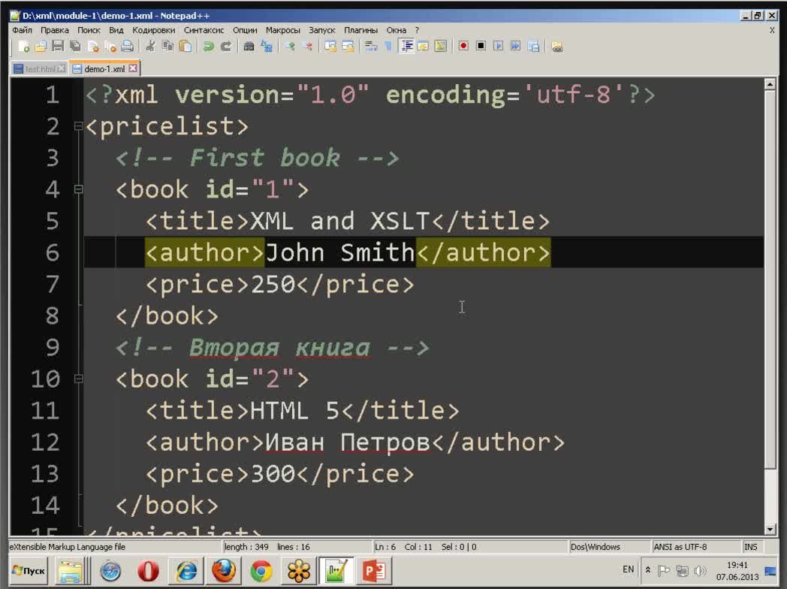Copy selection with the Copy toolbar icon
The height and width of the screenshot is (589, 787).
click(168, 47)
